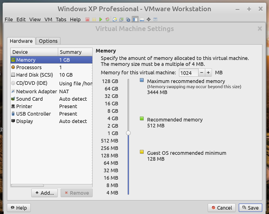Click the yellow Suspend toolbar icon
The image size is (269, 214).
point(94,19)
